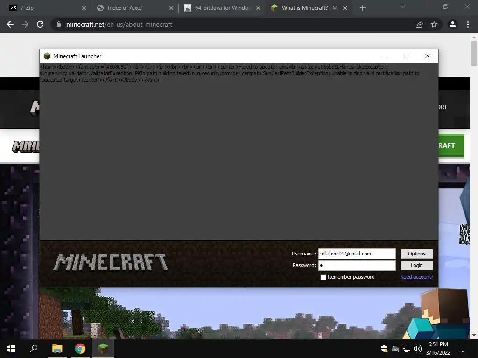Viewport: 478px width, 358px height.
Task: Click the green button ending in RAFT on webpage
Action: 451,145
